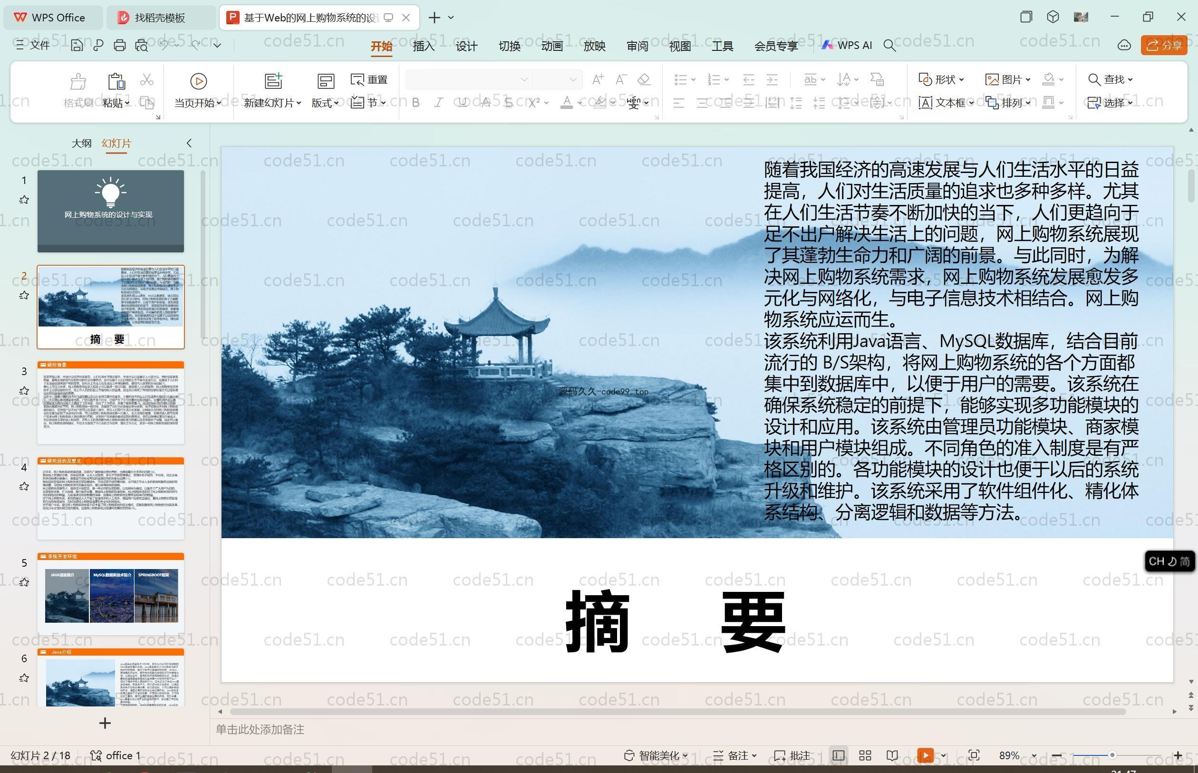Select slide 1 thumbnail
Image resolution: width=1198 pixels, height=773 pixels.
click(x=110, y=211)
